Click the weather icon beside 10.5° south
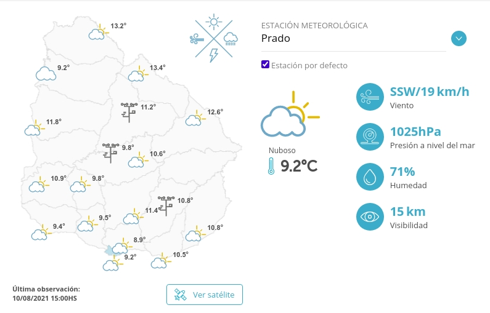This screenshot has width=490, height=313. point(160,261)
